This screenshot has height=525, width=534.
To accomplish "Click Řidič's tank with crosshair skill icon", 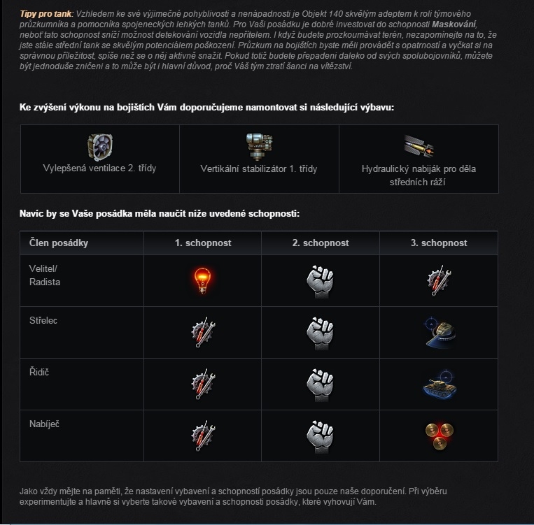I will coord(439,384).
